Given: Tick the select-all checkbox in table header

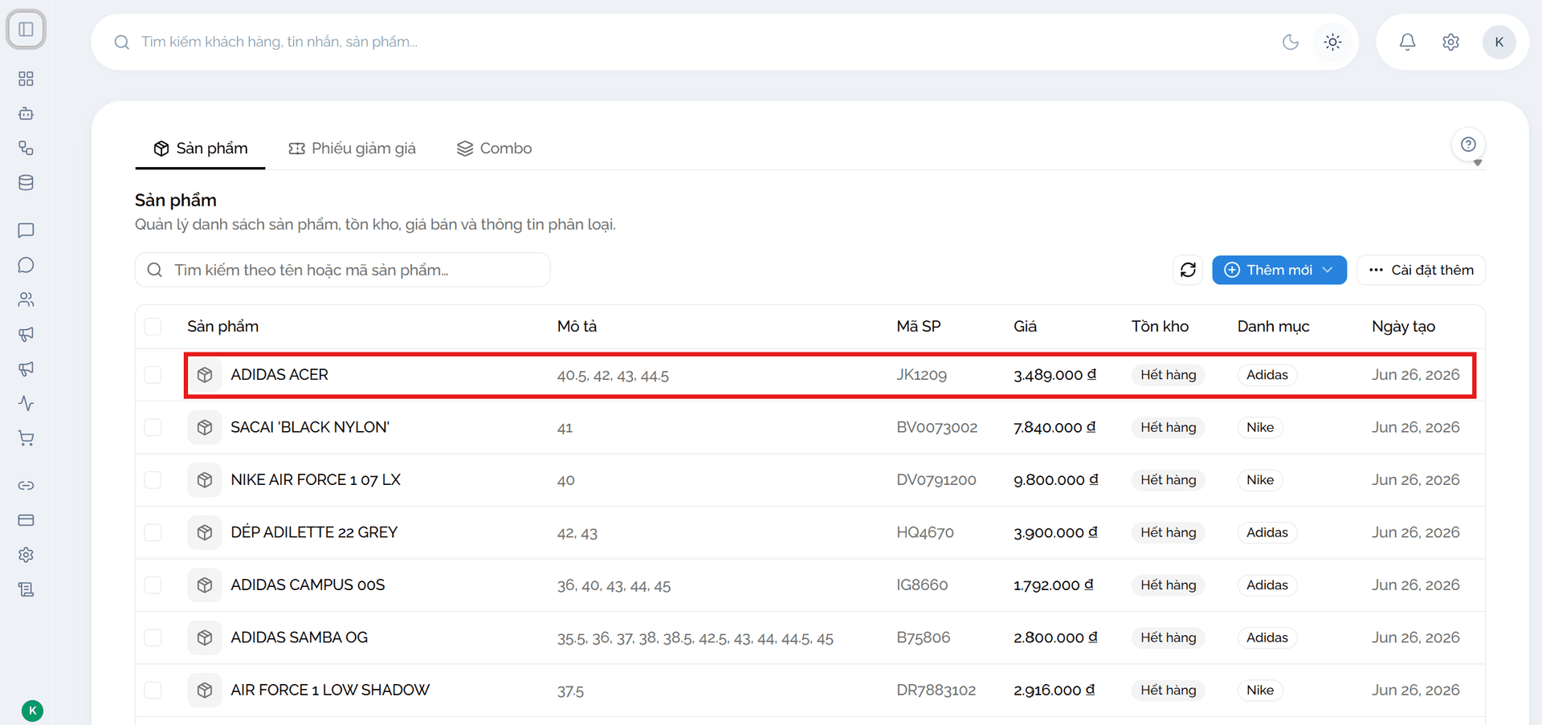Looking at the screenshot, I should (153, 326).
